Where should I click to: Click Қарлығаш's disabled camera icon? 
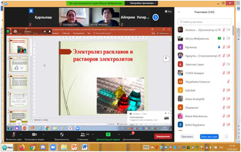point(228,47)
